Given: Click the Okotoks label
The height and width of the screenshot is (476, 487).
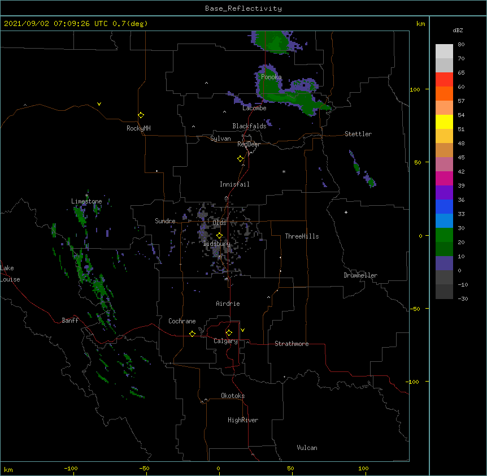Looking at the screenshot, I should pyautogui.click(x=233, y=396).
